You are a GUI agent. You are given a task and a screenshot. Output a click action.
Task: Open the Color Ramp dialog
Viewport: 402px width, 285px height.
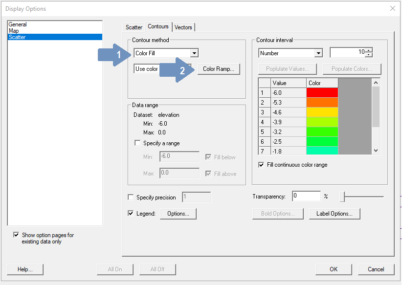(219, 69)
